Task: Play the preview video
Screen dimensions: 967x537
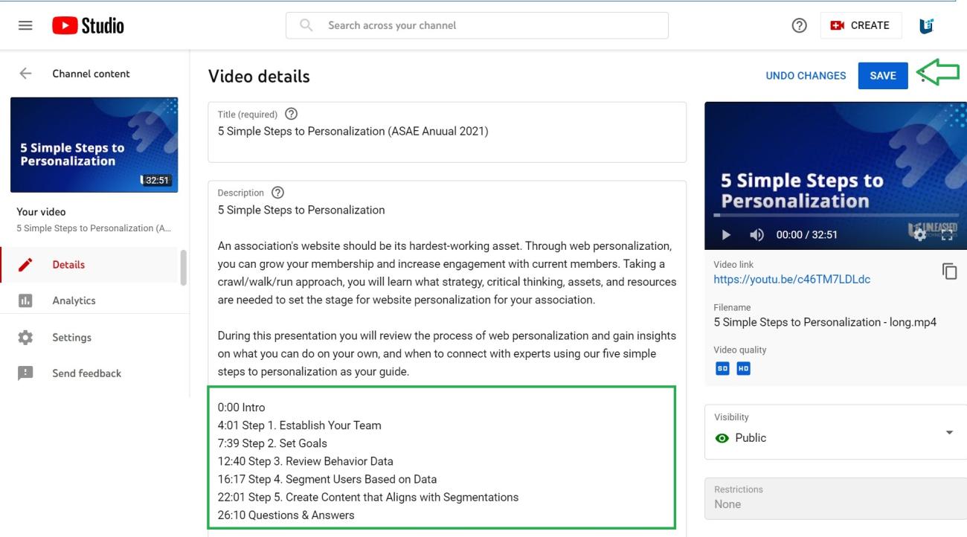Action: click(x=726, y=234)
